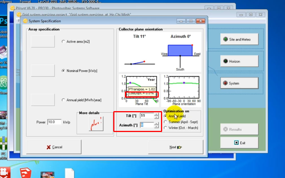Increase Tilt with the up stepper arrow
The height and width of the screenshot is (178, 285).
pyautogui.click(x=156, y=114)
